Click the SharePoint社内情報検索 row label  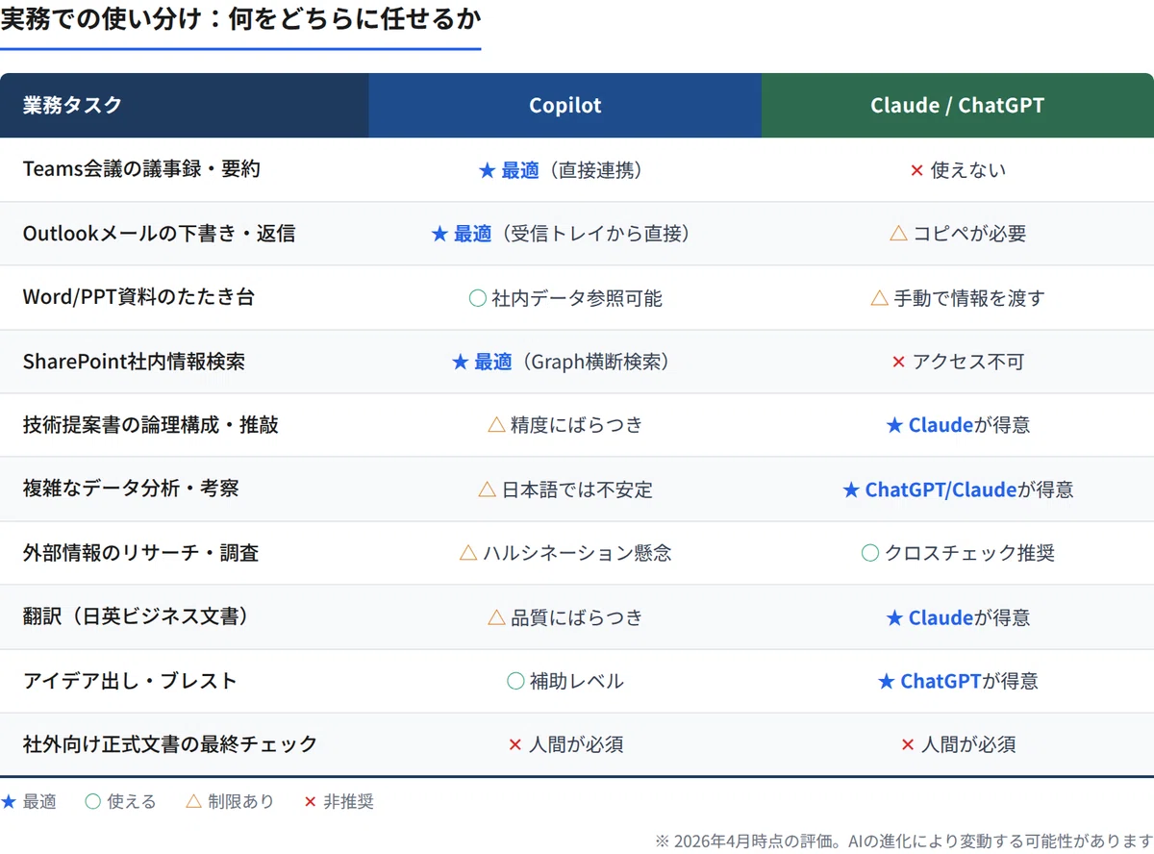click(134, 362)
